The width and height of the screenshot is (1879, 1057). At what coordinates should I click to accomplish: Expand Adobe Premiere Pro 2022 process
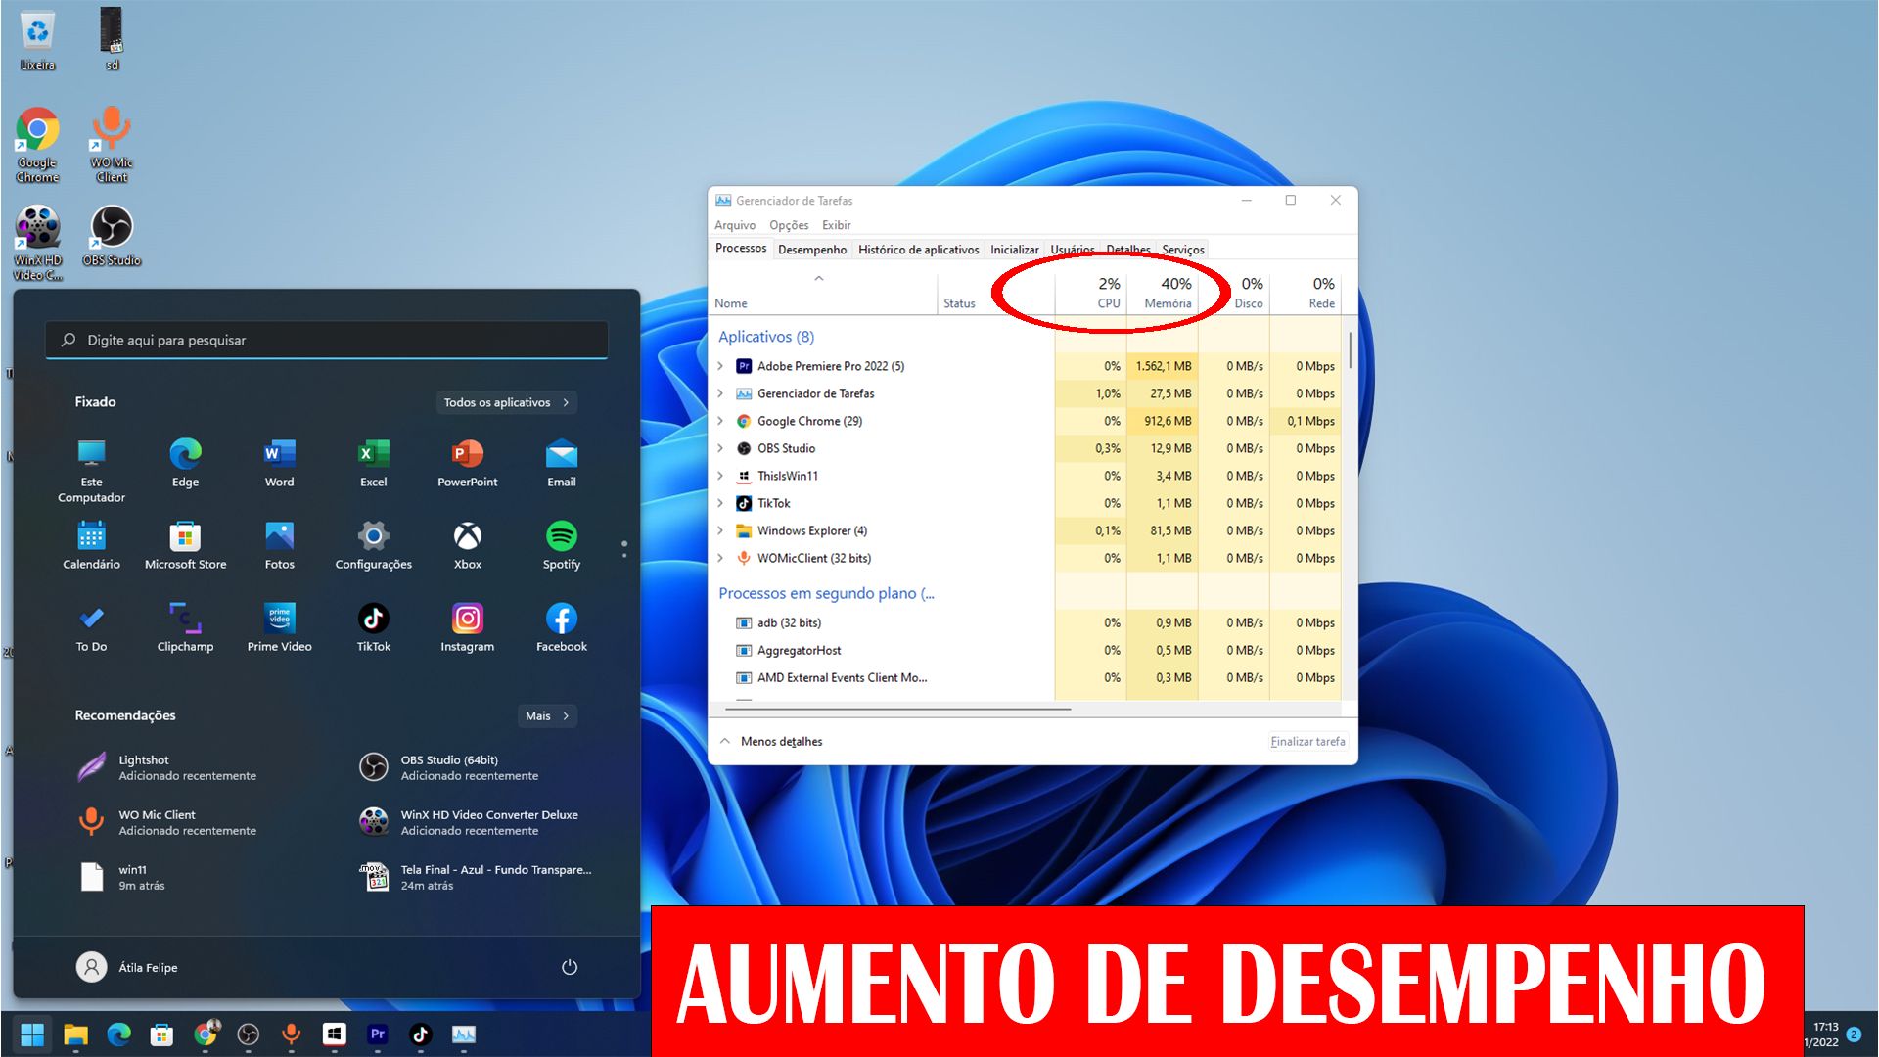click(721, 365)
